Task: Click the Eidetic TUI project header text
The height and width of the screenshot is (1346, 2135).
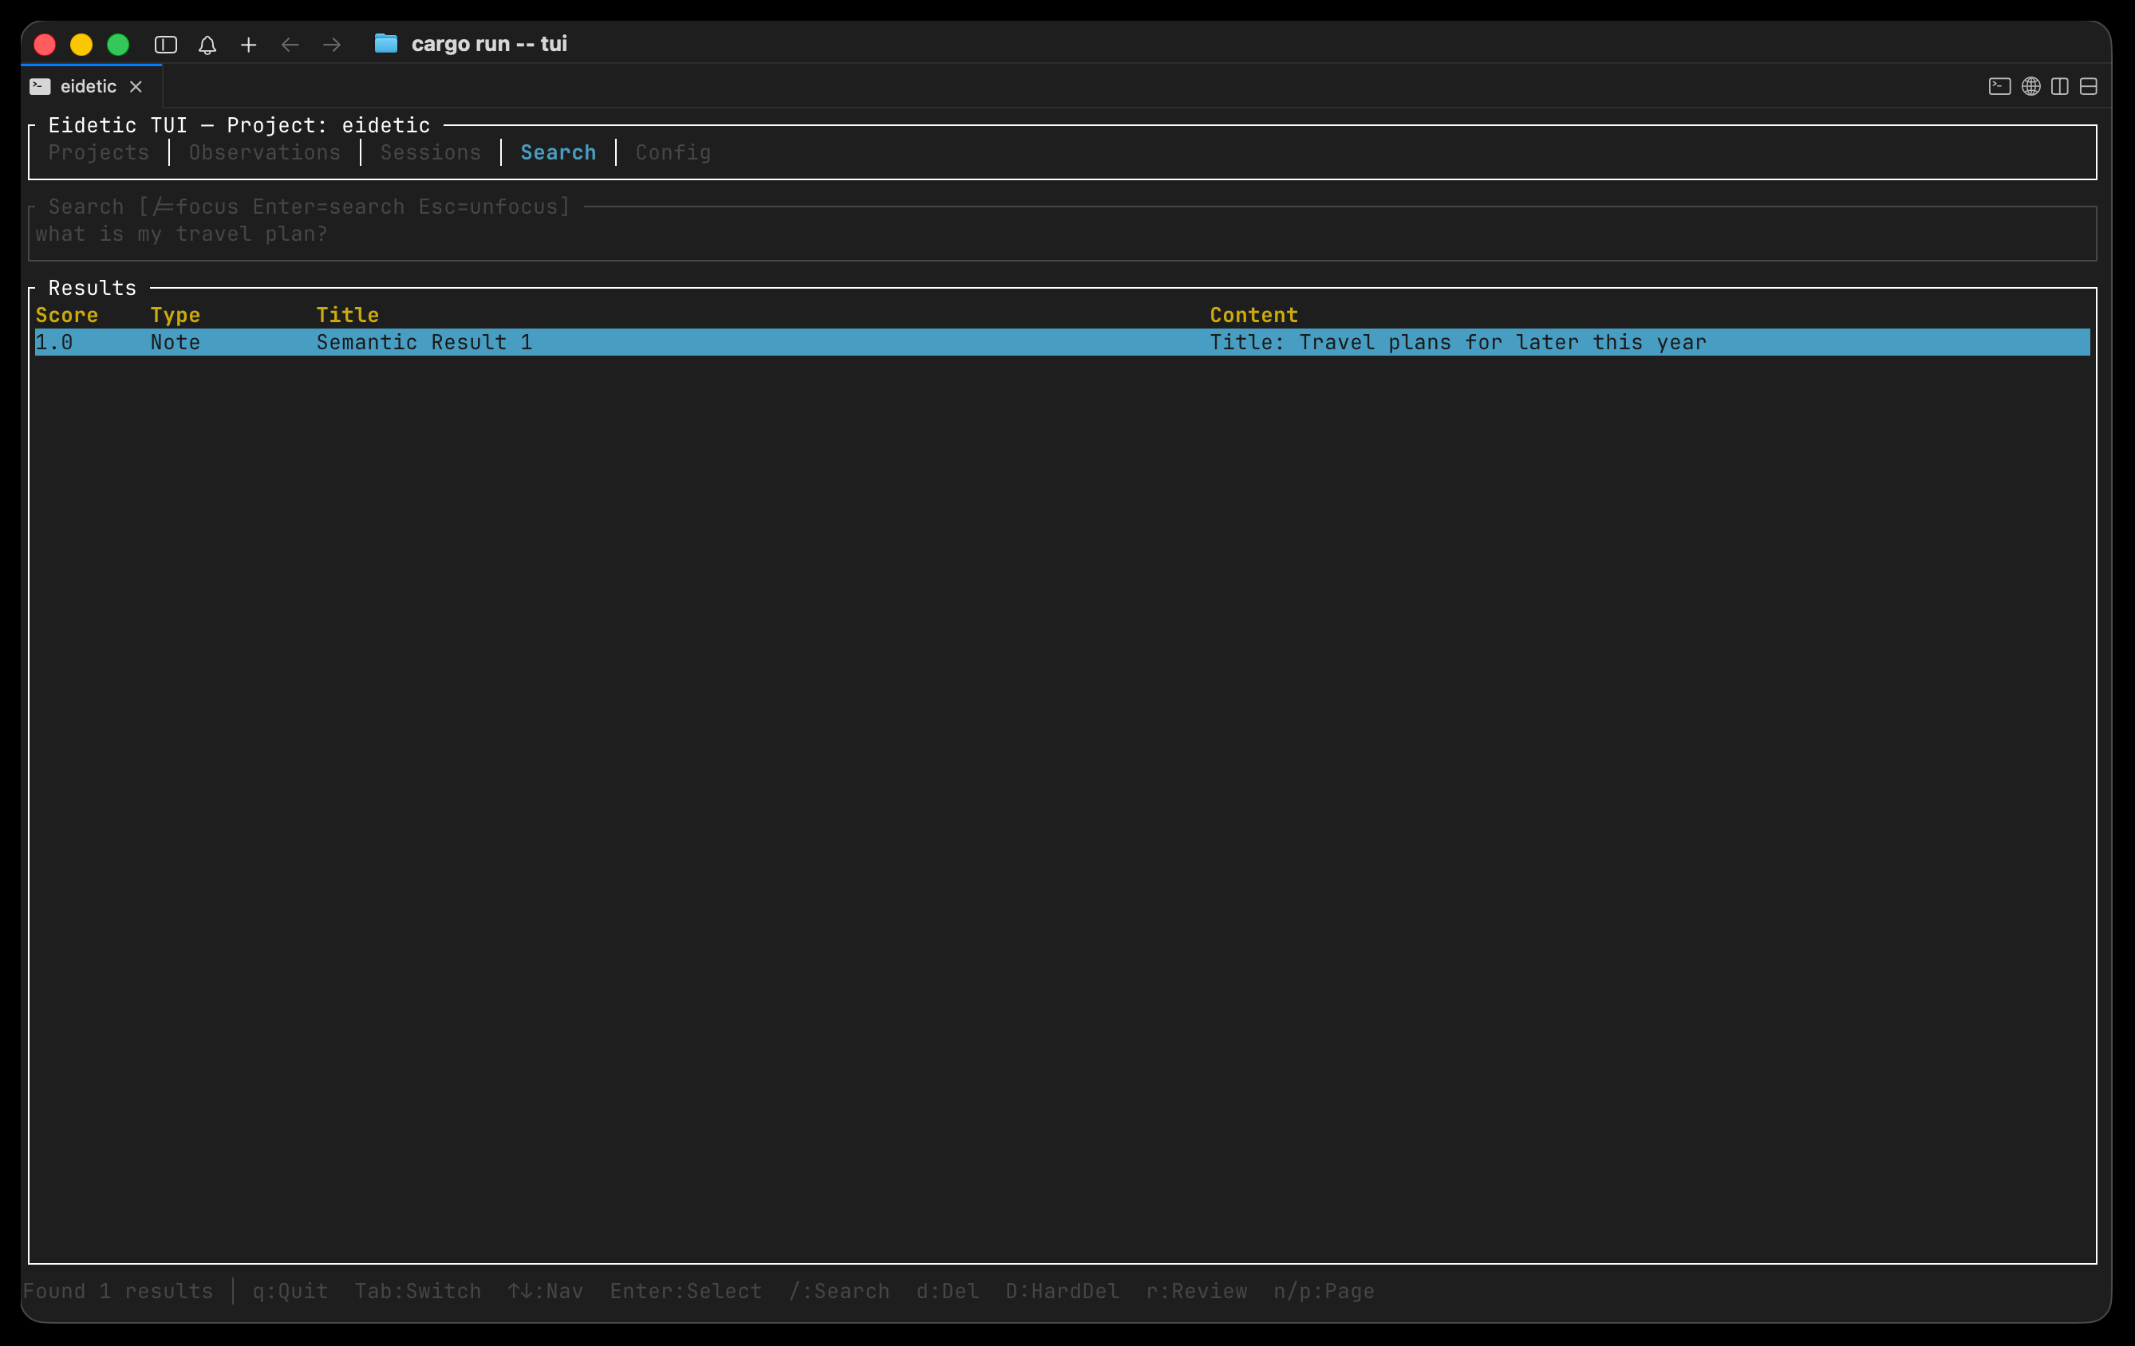Action: [239, 125]
